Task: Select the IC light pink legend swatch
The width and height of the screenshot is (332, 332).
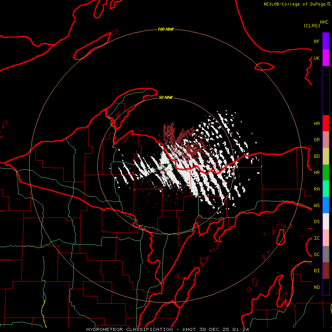Action: (x=326, y=238)
